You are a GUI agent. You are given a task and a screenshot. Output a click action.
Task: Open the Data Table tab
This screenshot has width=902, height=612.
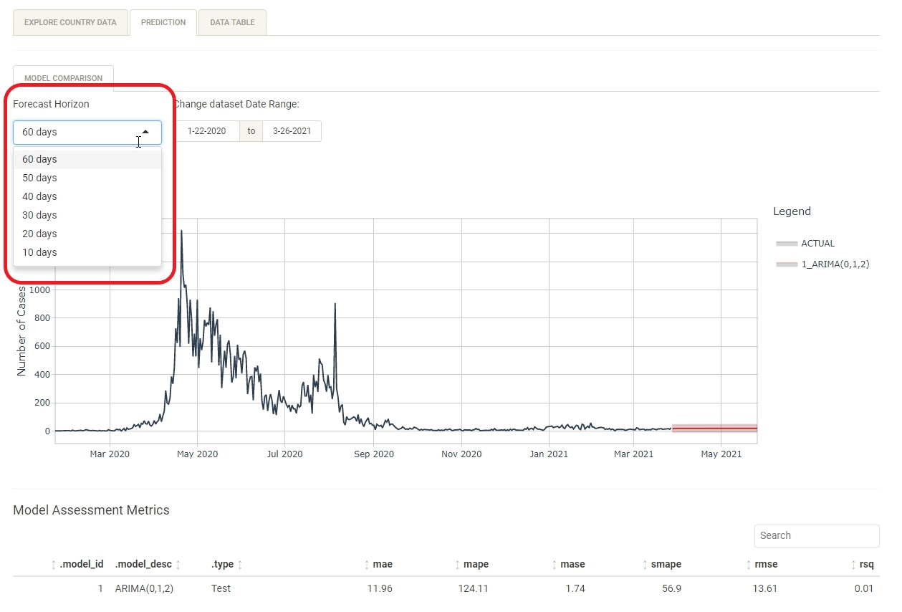pos(232,22)
